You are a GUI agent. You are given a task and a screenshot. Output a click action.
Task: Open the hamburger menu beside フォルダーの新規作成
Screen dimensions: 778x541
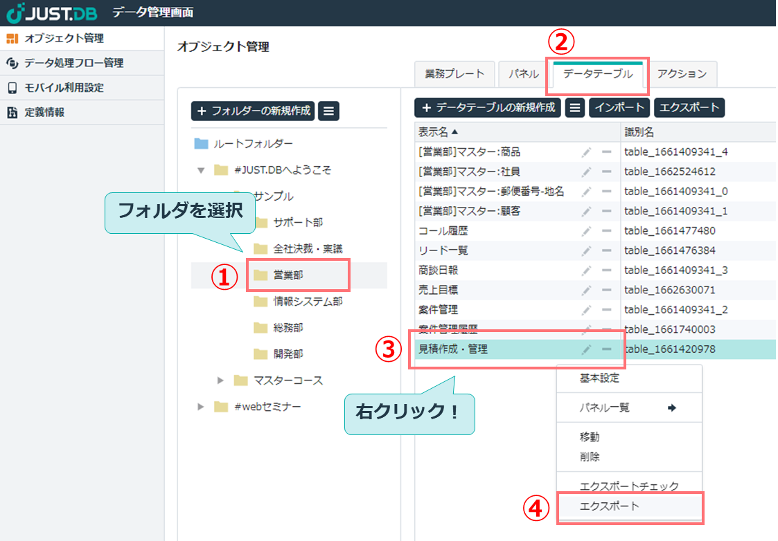click(328, 111)
